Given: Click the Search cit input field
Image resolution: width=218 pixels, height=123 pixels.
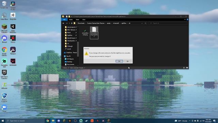Looking at the screenshot, I should pyautogui.click(x=168, y=23).
